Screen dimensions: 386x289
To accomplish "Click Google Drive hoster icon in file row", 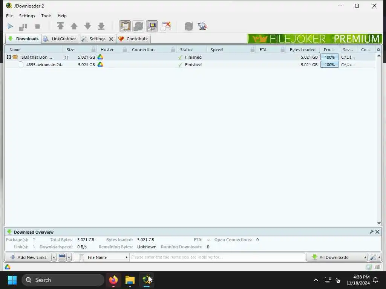I will (100, 65).
